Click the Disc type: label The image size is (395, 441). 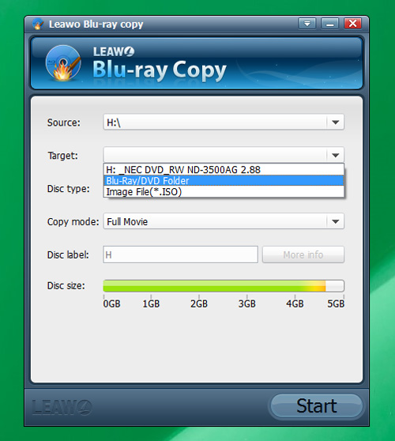tap(69, 189)
